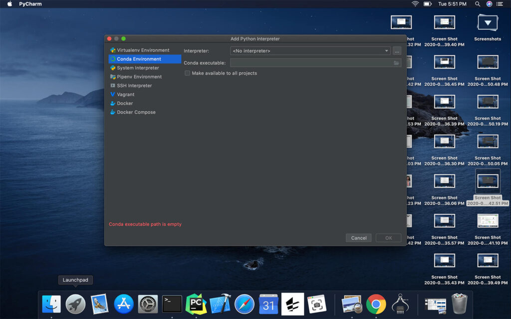Select Virtualenv Environment in the sidebar
This screenshot has width=511, height=319.
[145, 50]
